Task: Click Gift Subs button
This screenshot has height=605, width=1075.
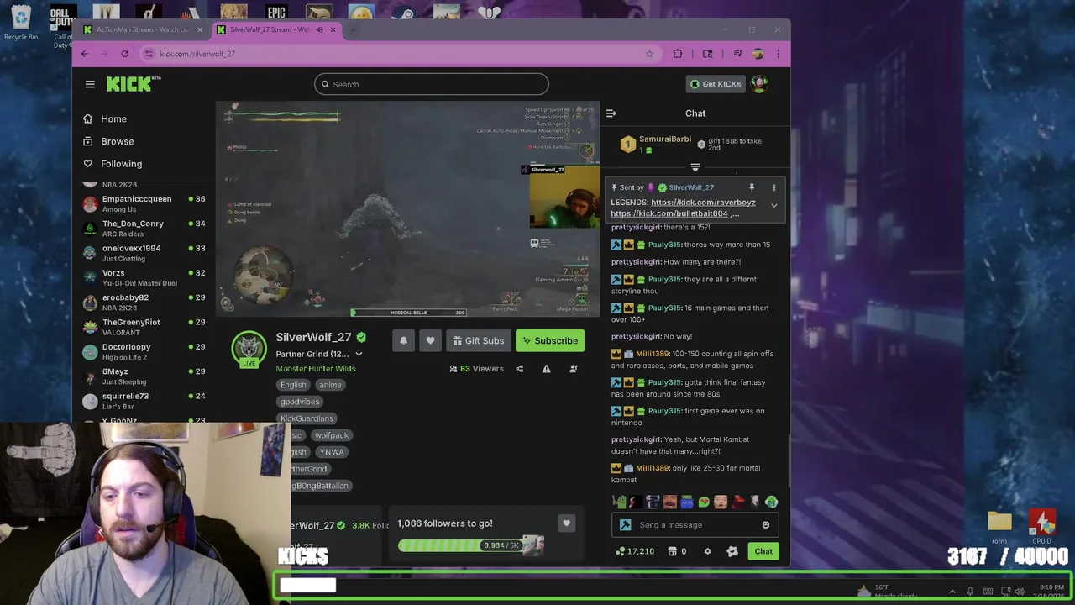Action: 478,340
